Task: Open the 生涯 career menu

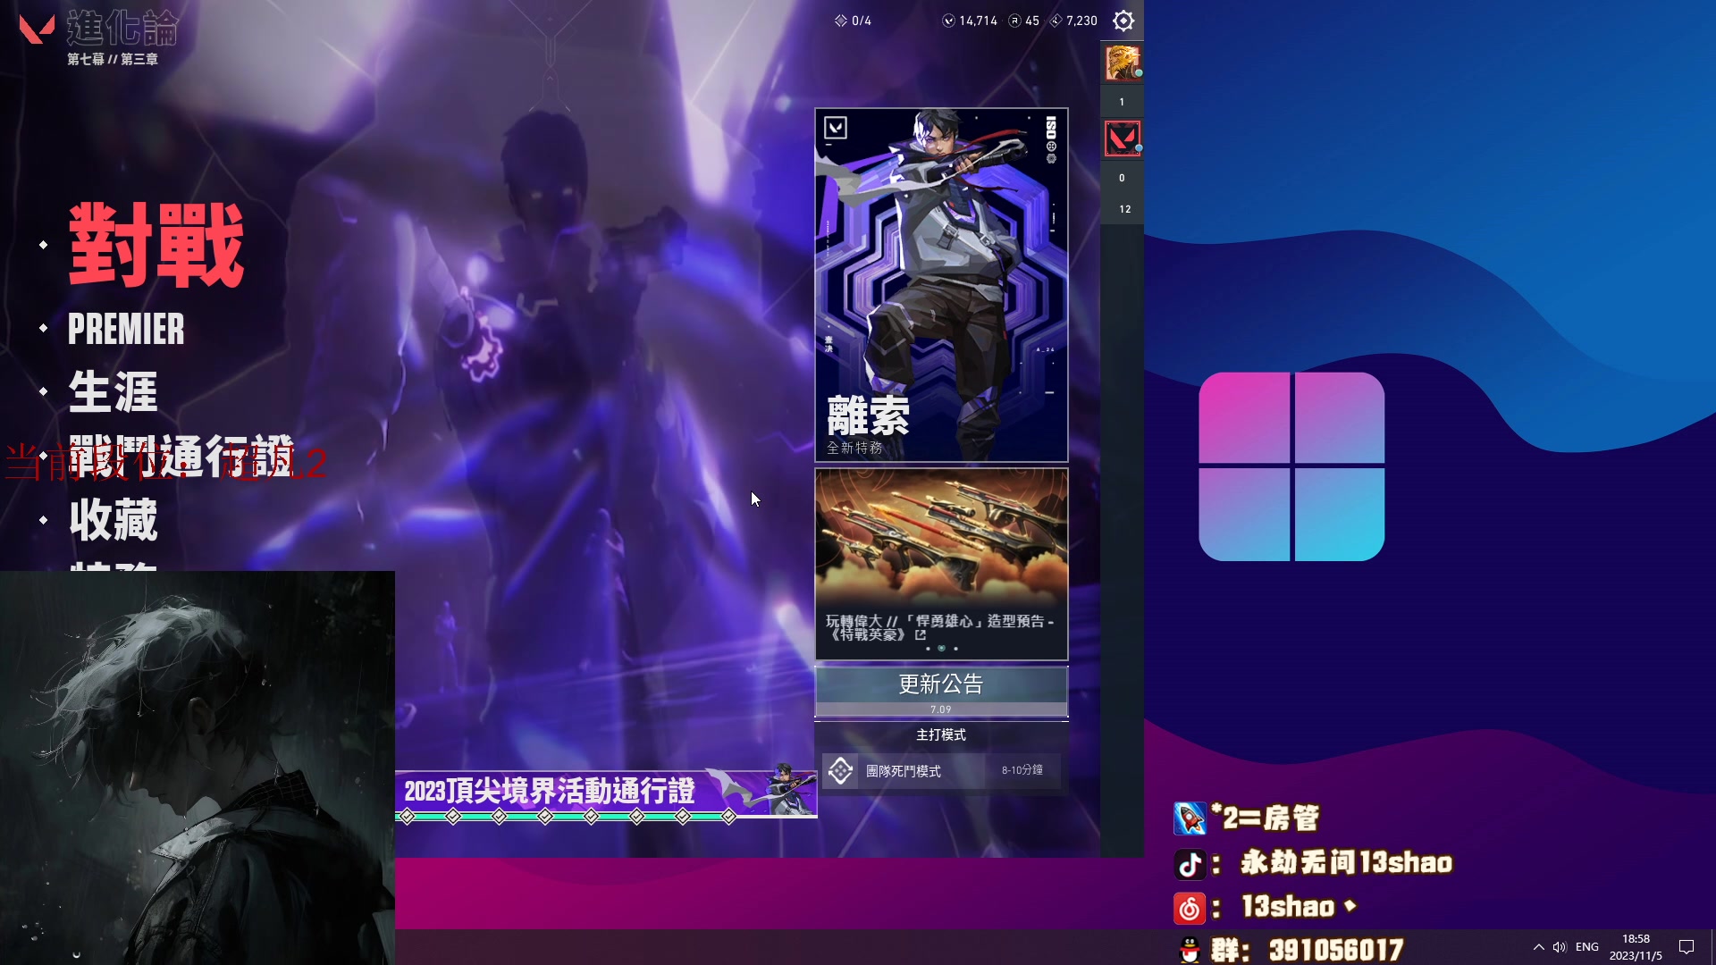Action: [x=114, y=391]
